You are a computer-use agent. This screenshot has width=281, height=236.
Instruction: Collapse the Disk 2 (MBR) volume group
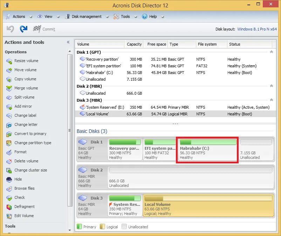[272, 86]
